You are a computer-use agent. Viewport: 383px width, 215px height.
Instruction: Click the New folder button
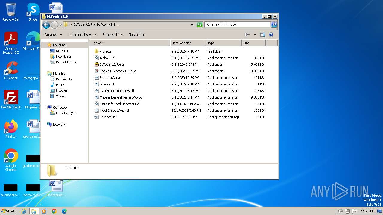click(x=136, y=35)
